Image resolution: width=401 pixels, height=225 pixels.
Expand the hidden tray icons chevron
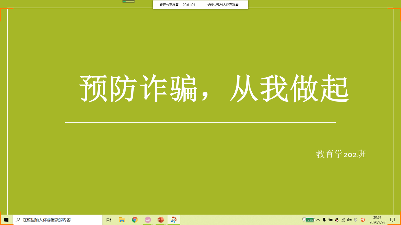click(318, 220)
